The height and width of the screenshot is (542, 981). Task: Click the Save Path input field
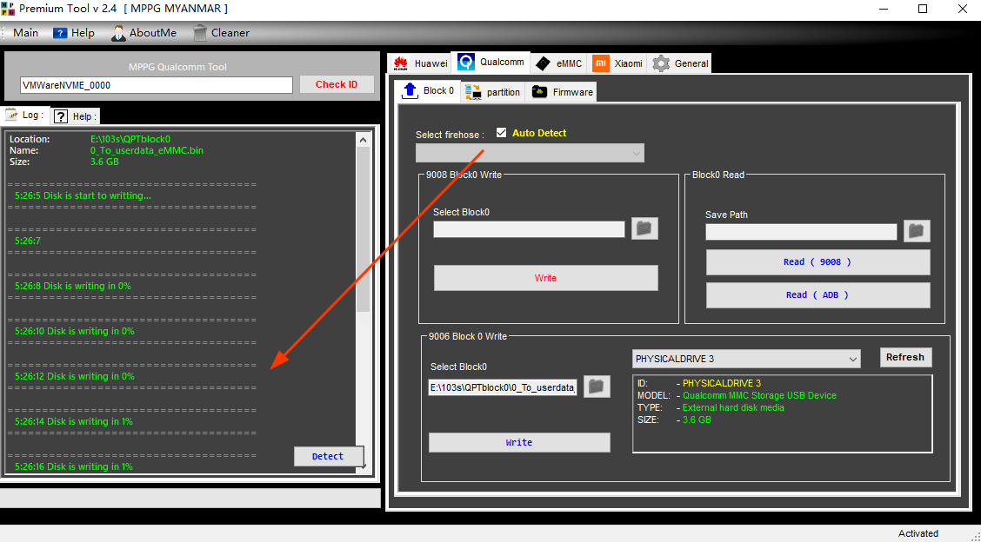coord(802,232)
